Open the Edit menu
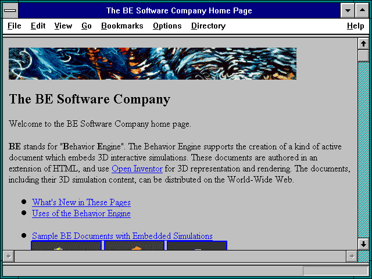The height and width of the screenshot is (279, 372). [x=38, y=26]
